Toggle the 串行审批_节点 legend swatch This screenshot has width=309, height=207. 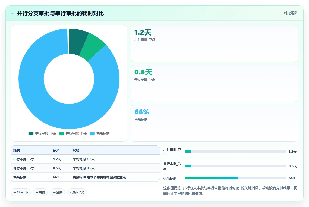tap(31, 133)
